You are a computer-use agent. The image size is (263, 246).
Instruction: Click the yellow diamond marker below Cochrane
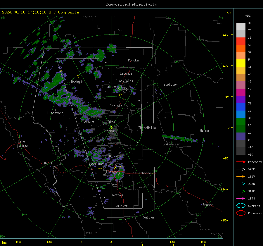click(100, 169)
